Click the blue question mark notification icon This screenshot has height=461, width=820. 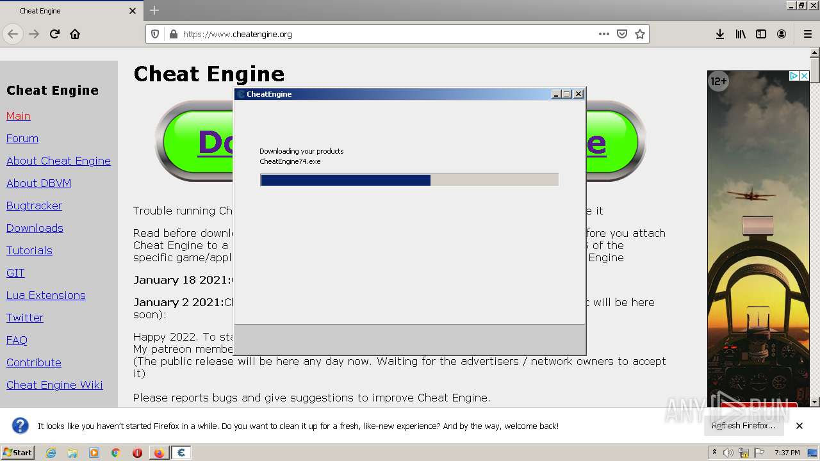pos(20,425)
